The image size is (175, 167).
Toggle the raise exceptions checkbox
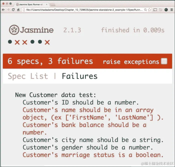tap(164, 61)
